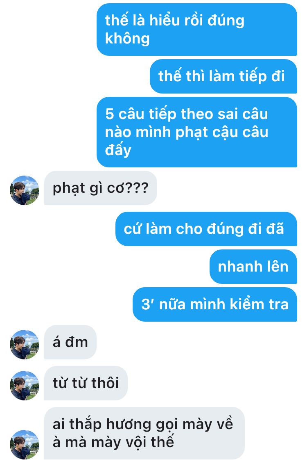This screenshot has width=307, height=464.
Task: Open sender avatar beside 'ai thắp hương' message
Action: click(x=25, y=444)
